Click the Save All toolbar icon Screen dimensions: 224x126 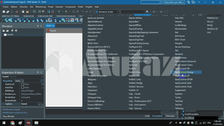click(39, 12)
